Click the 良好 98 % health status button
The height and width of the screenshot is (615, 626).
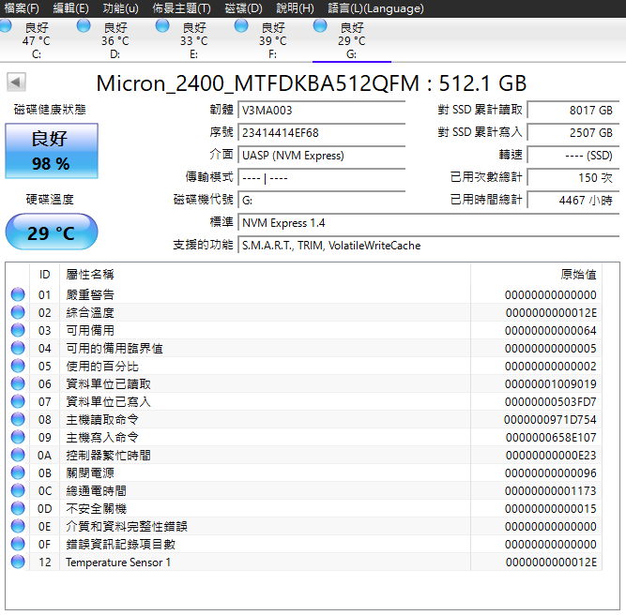(52, 151)
